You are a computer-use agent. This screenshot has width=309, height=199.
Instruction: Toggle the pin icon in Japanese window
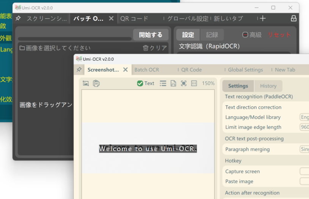tap(18, 18)
